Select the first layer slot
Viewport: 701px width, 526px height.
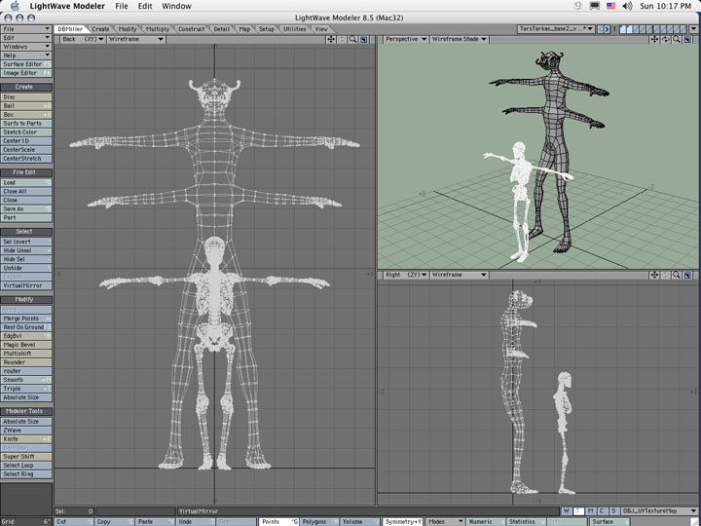coord(623,29)
